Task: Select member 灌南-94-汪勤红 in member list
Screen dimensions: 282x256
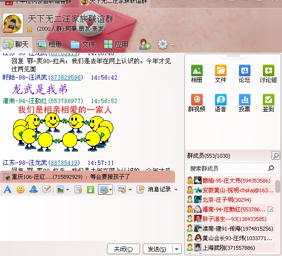Action: [x=230, y=209]
